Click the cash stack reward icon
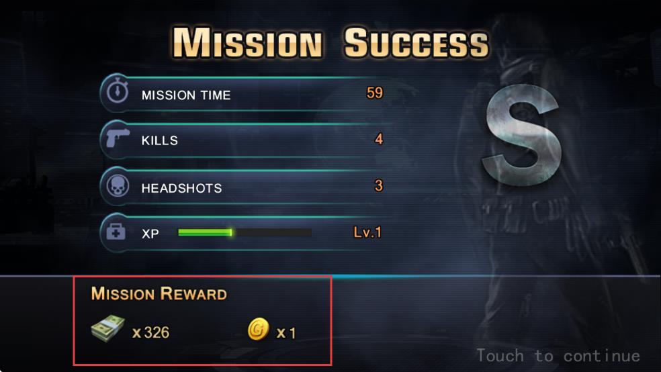The image size is (661, 372). [108, 328]
